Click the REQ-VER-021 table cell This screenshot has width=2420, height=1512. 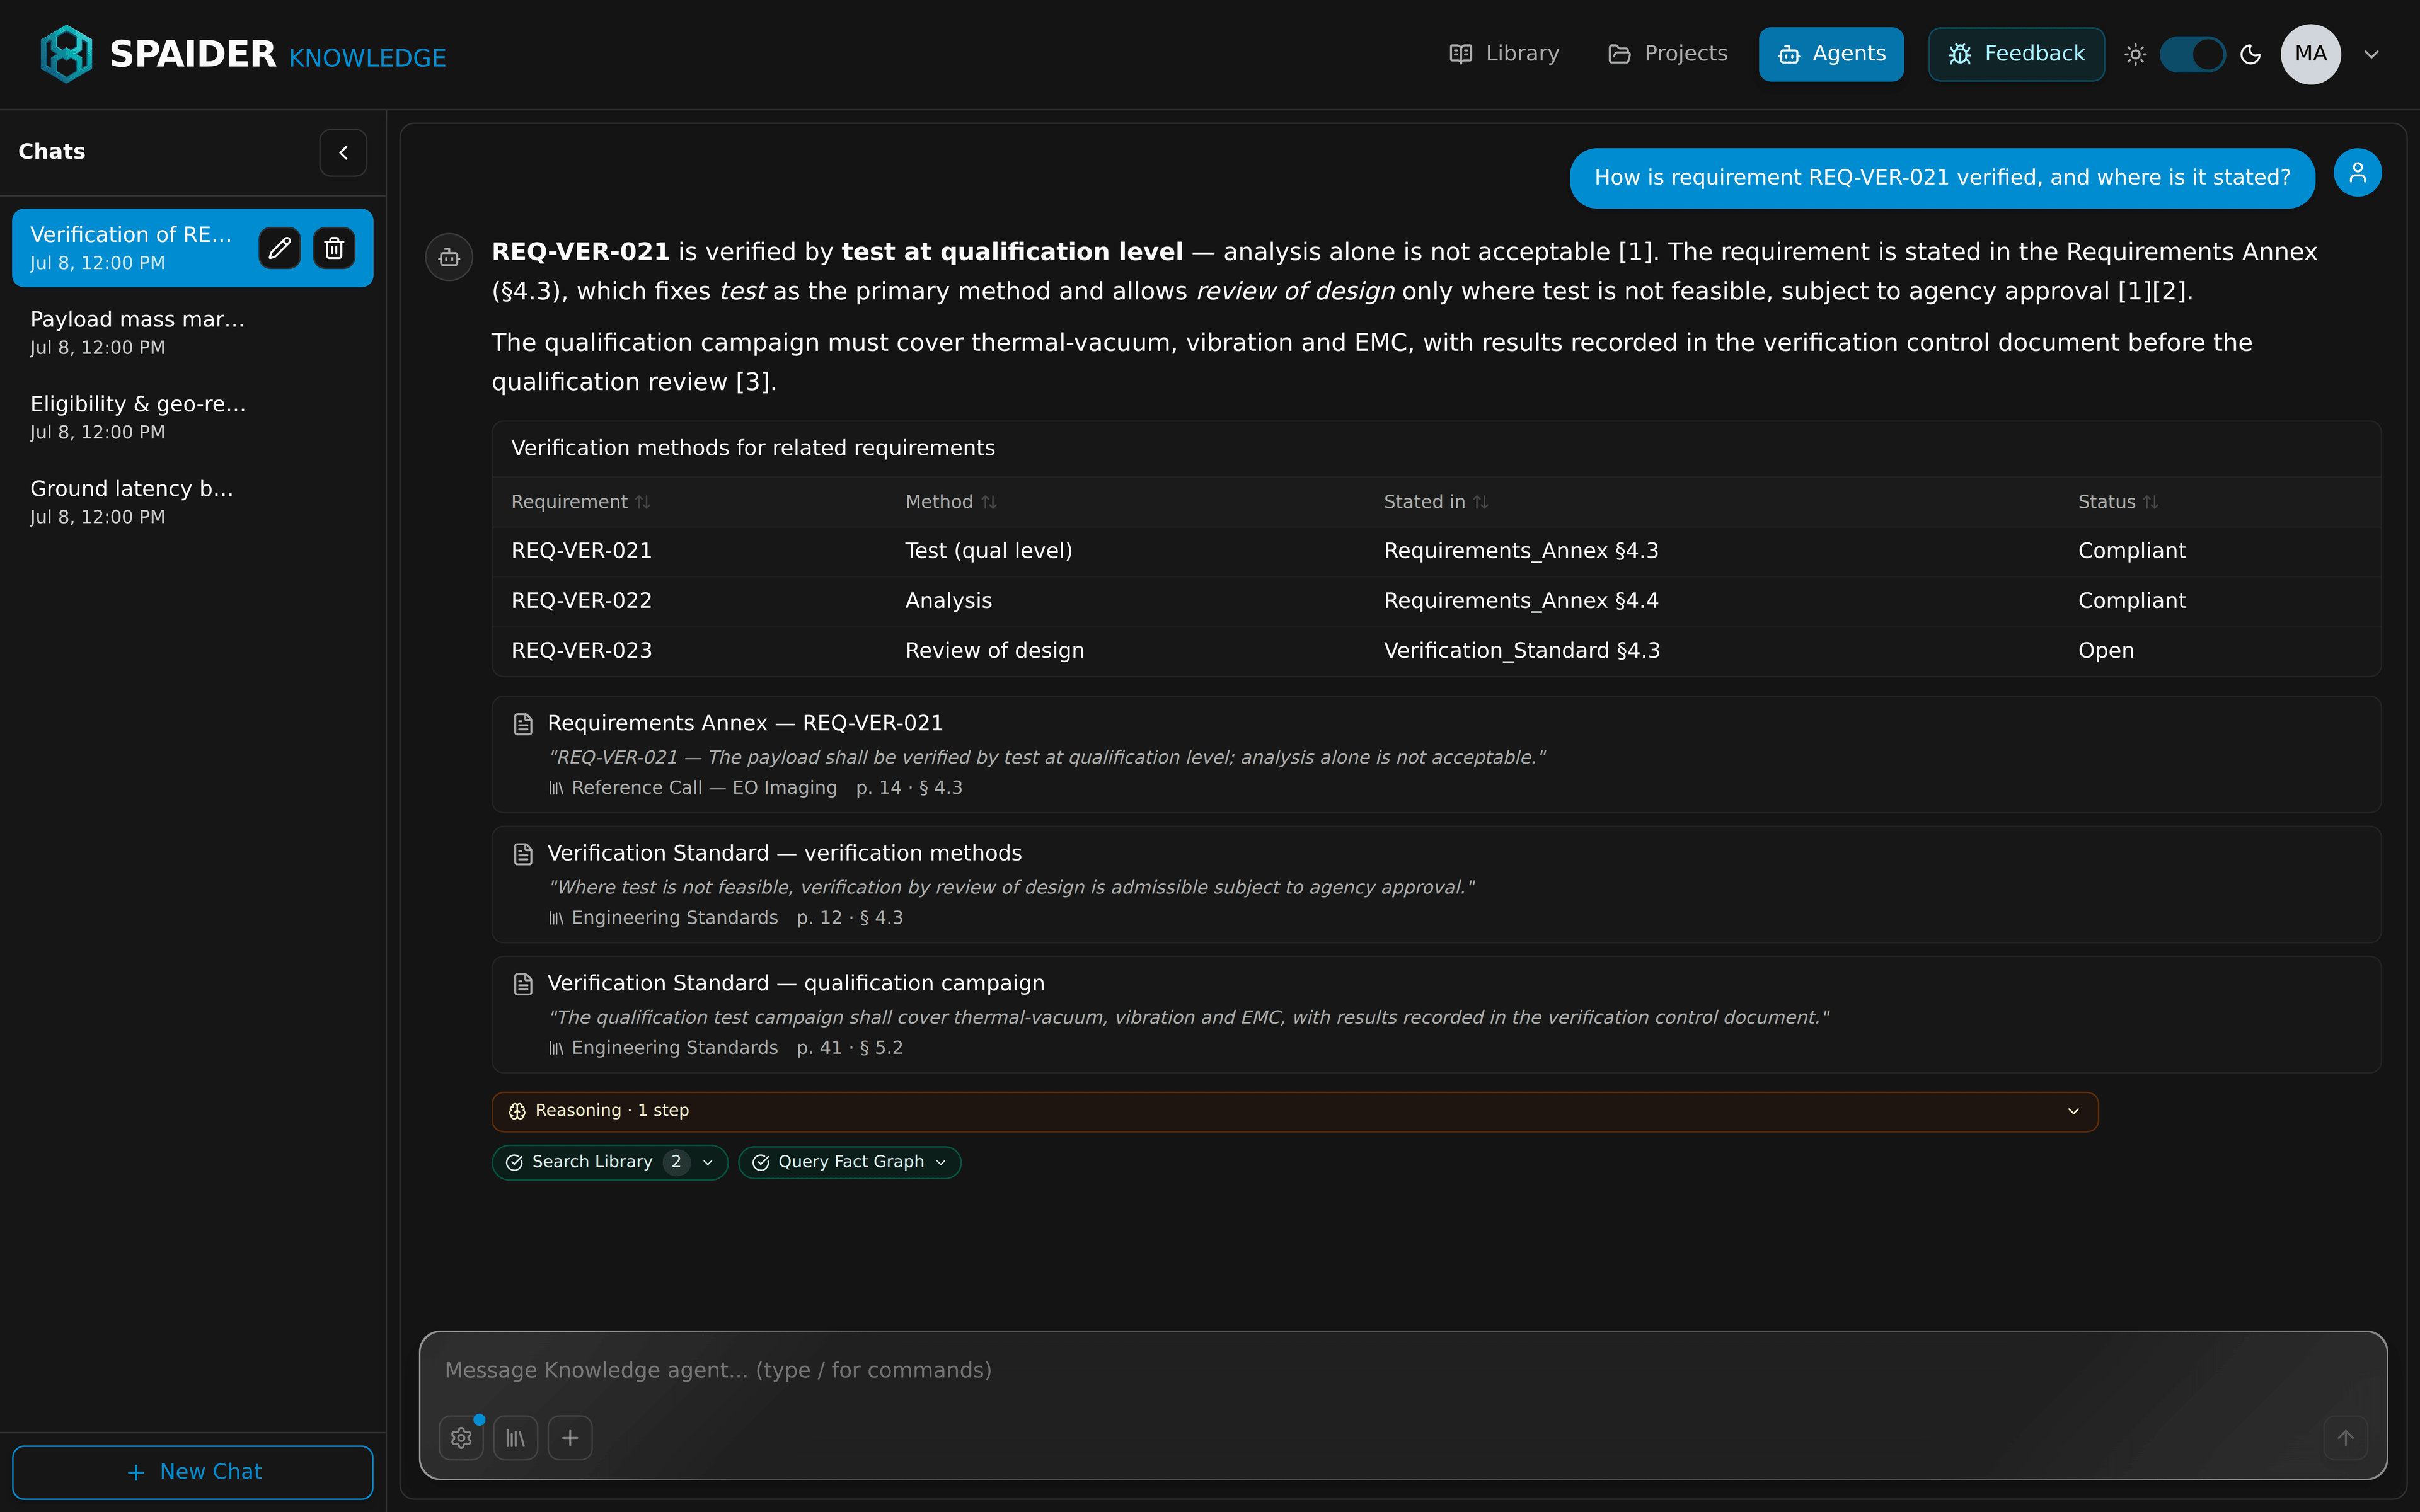581,551
